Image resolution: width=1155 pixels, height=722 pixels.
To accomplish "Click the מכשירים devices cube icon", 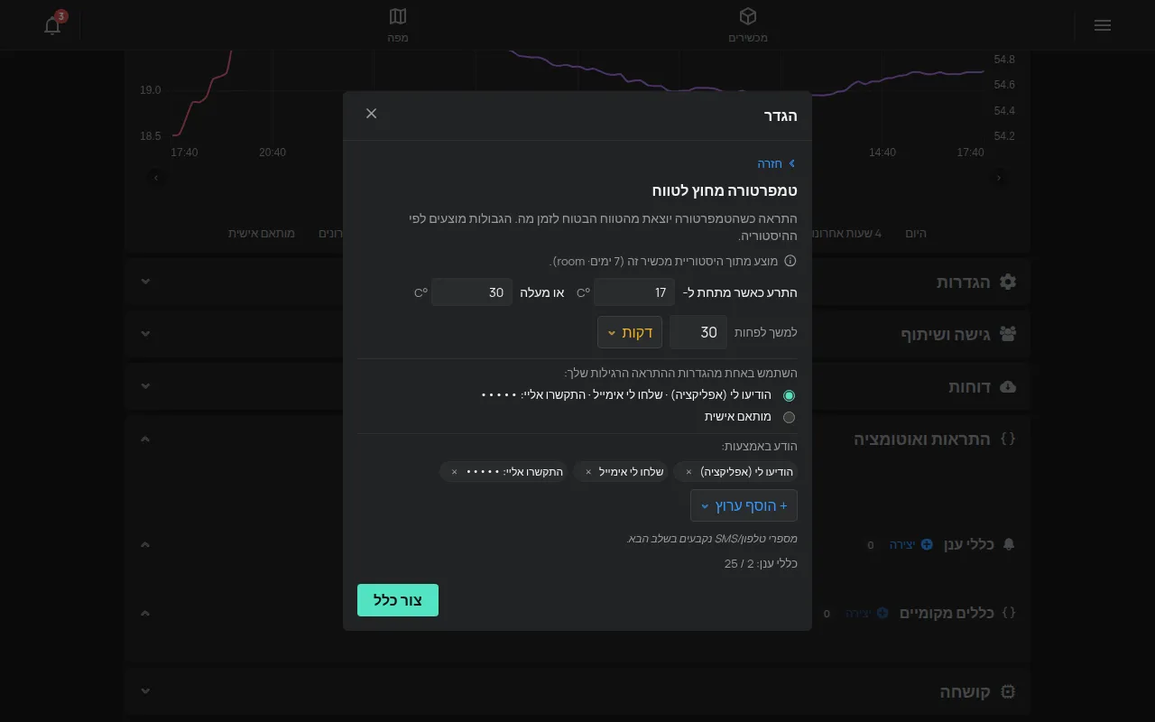I will pos(748,16).
